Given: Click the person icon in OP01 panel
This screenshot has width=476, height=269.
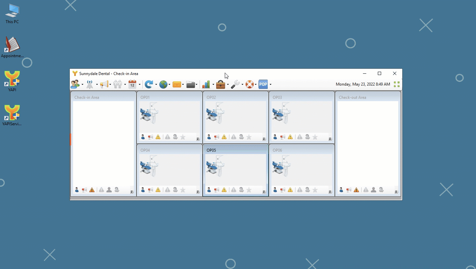Looking at the screenshot, I should coord(143,137).
